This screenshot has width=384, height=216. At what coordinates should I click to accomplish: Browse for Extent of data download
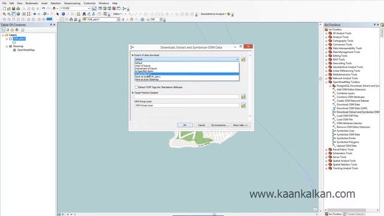coord(243,59)
